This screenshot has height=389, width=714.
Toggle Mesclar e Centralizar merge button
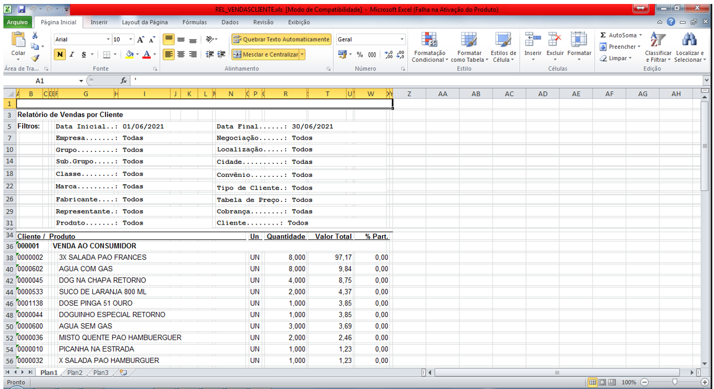[x=265, y=54]
